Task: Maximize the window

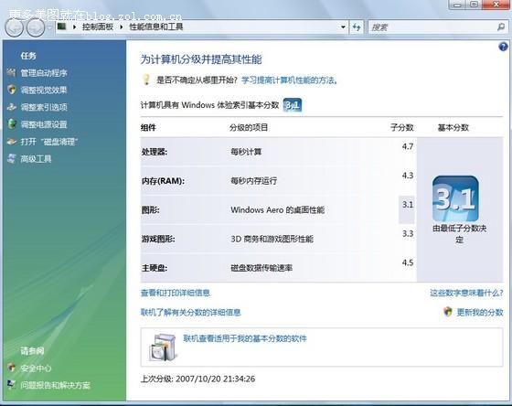Action: 474,5
